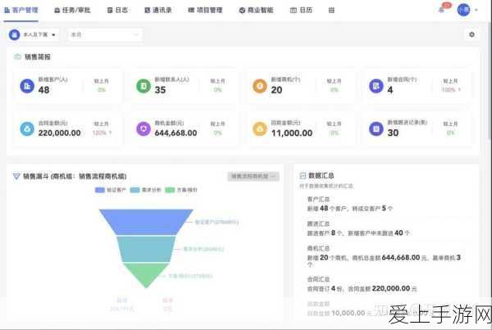Viewport: 492px width, 330px height.
Task: Click the 新增商机 value 20
Action: 276,90
